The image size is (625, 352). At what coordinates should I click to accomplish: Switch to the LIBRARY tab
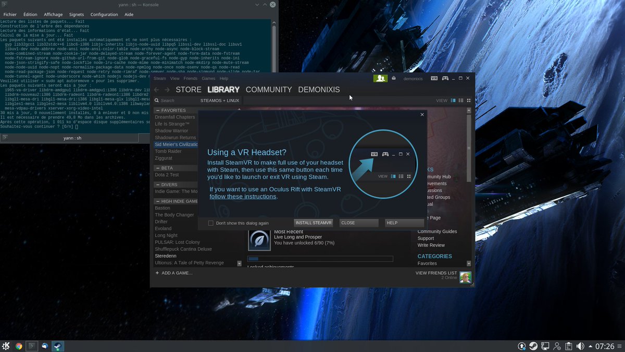(223, 90)
